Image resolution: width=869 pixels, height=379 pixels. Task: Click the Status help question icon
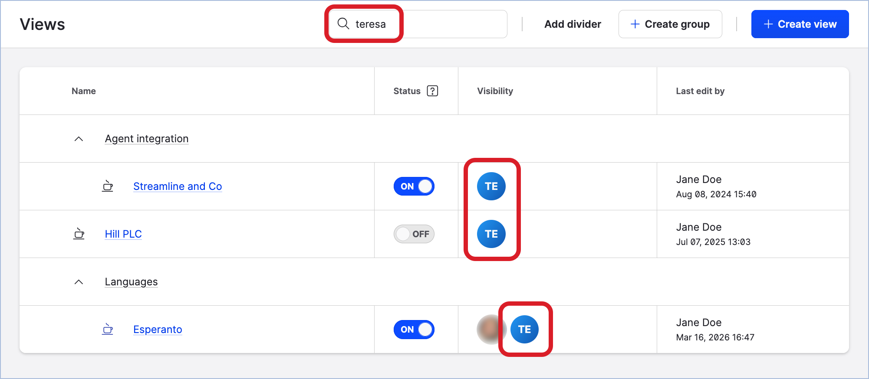(x=432, y=91)
